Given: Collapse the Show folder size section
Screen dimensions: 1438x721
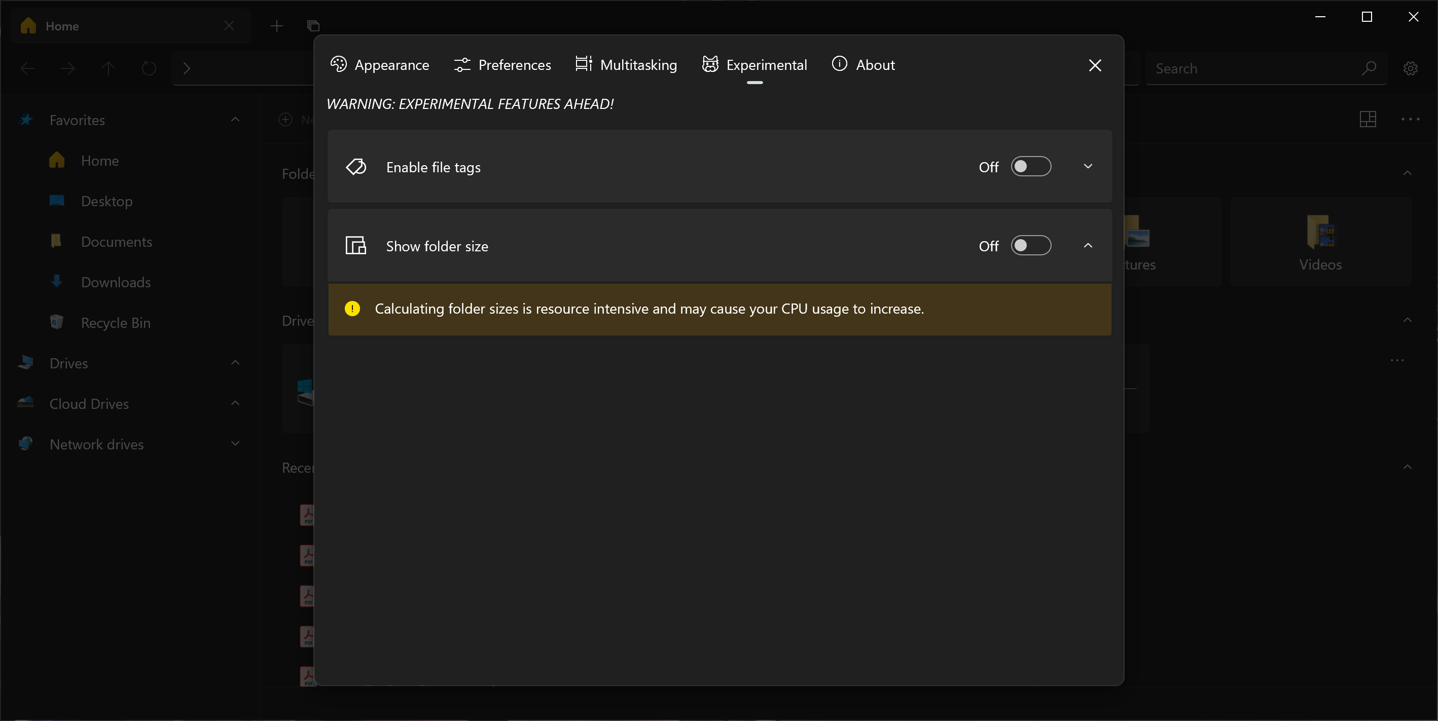Looking at the screenshot, I should point(1088,245).
